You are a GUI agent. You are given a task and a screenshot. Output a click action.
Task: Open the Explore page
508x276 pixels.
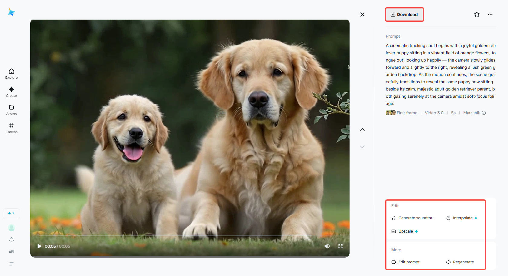pyautogui.click(x=11, y=74)
